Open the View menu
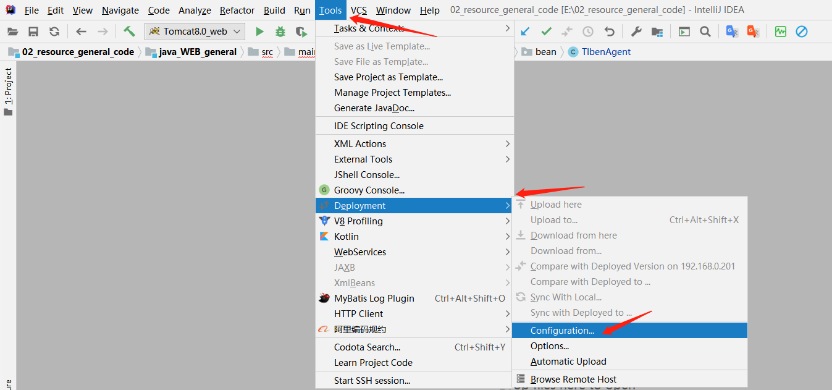Screen dimensions: 832x390 coord(83,11)
